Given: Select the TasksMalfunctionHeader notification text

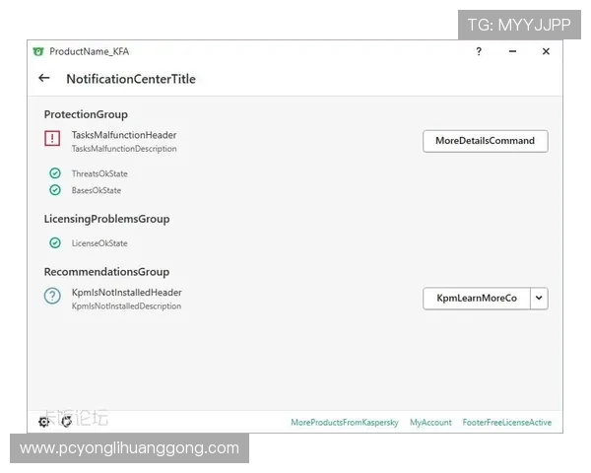Looking at the screenshot, I should pos(124,135).
